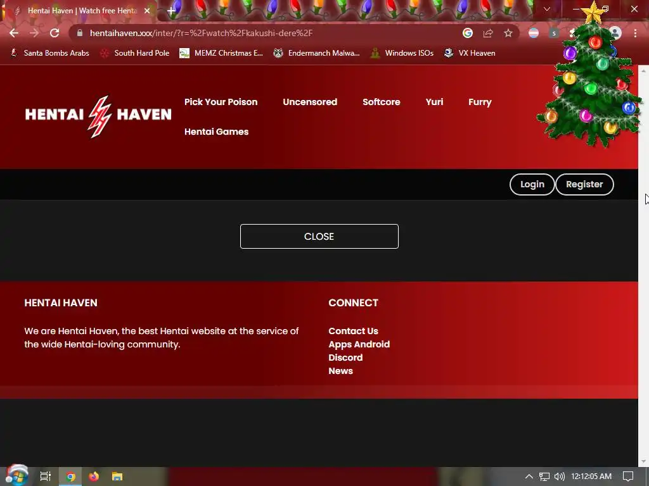Click the CLOSE button

tap(319, 237)
